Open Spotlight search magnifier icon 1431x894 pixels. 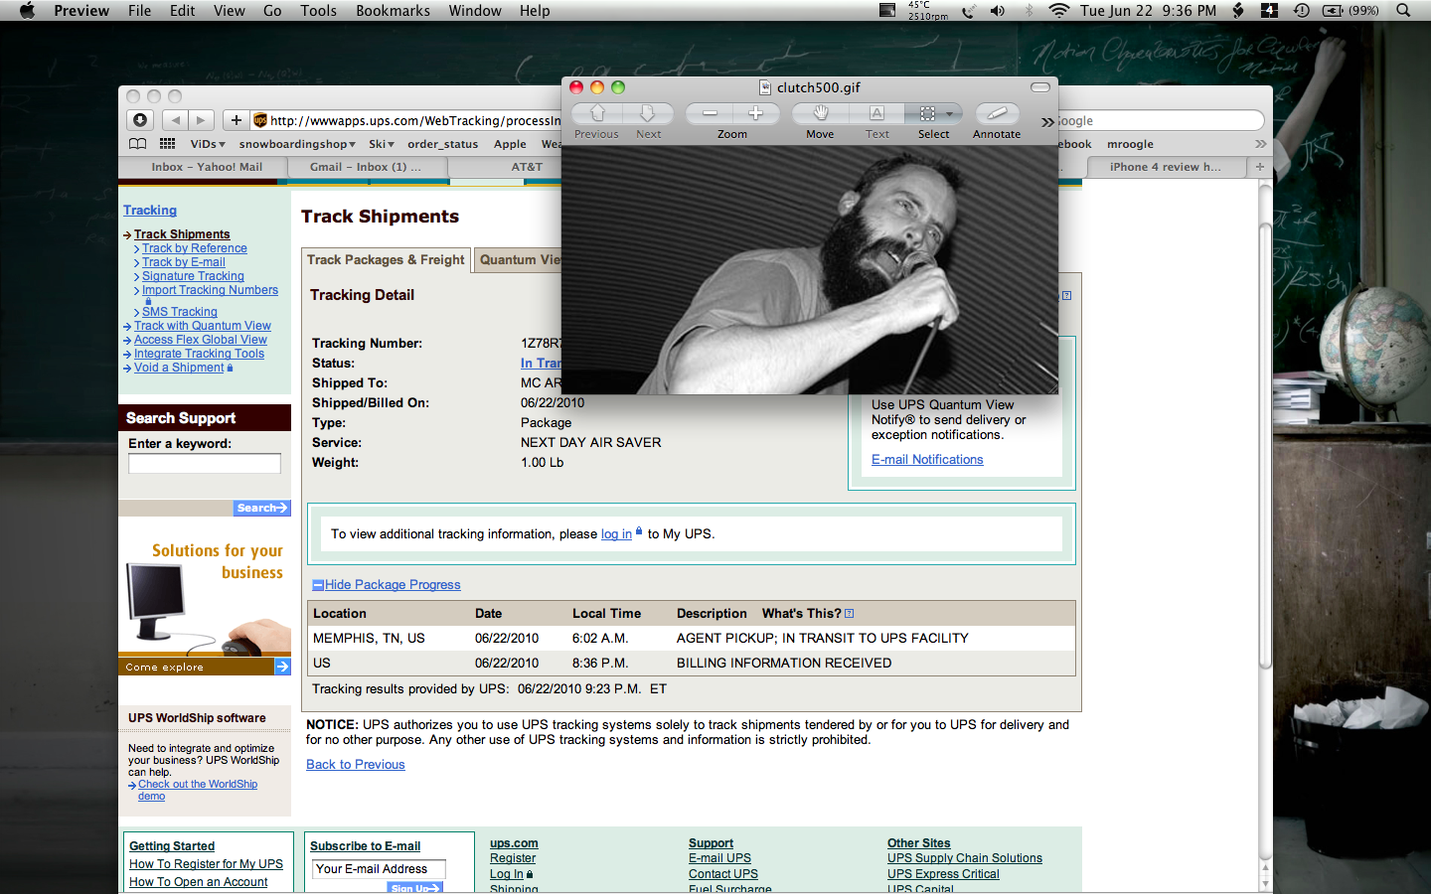point(1403,11)
